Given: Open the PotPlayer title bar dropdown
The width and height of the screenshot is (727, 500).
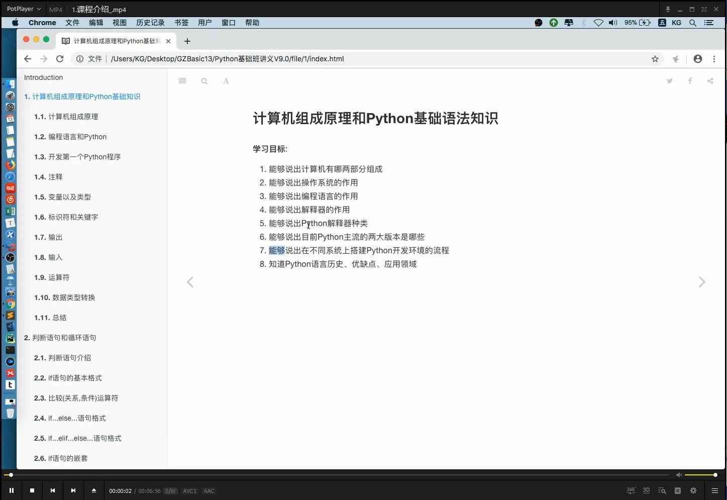Looking at the screenshot, I should pyautogui.click(x=38, y=9).
